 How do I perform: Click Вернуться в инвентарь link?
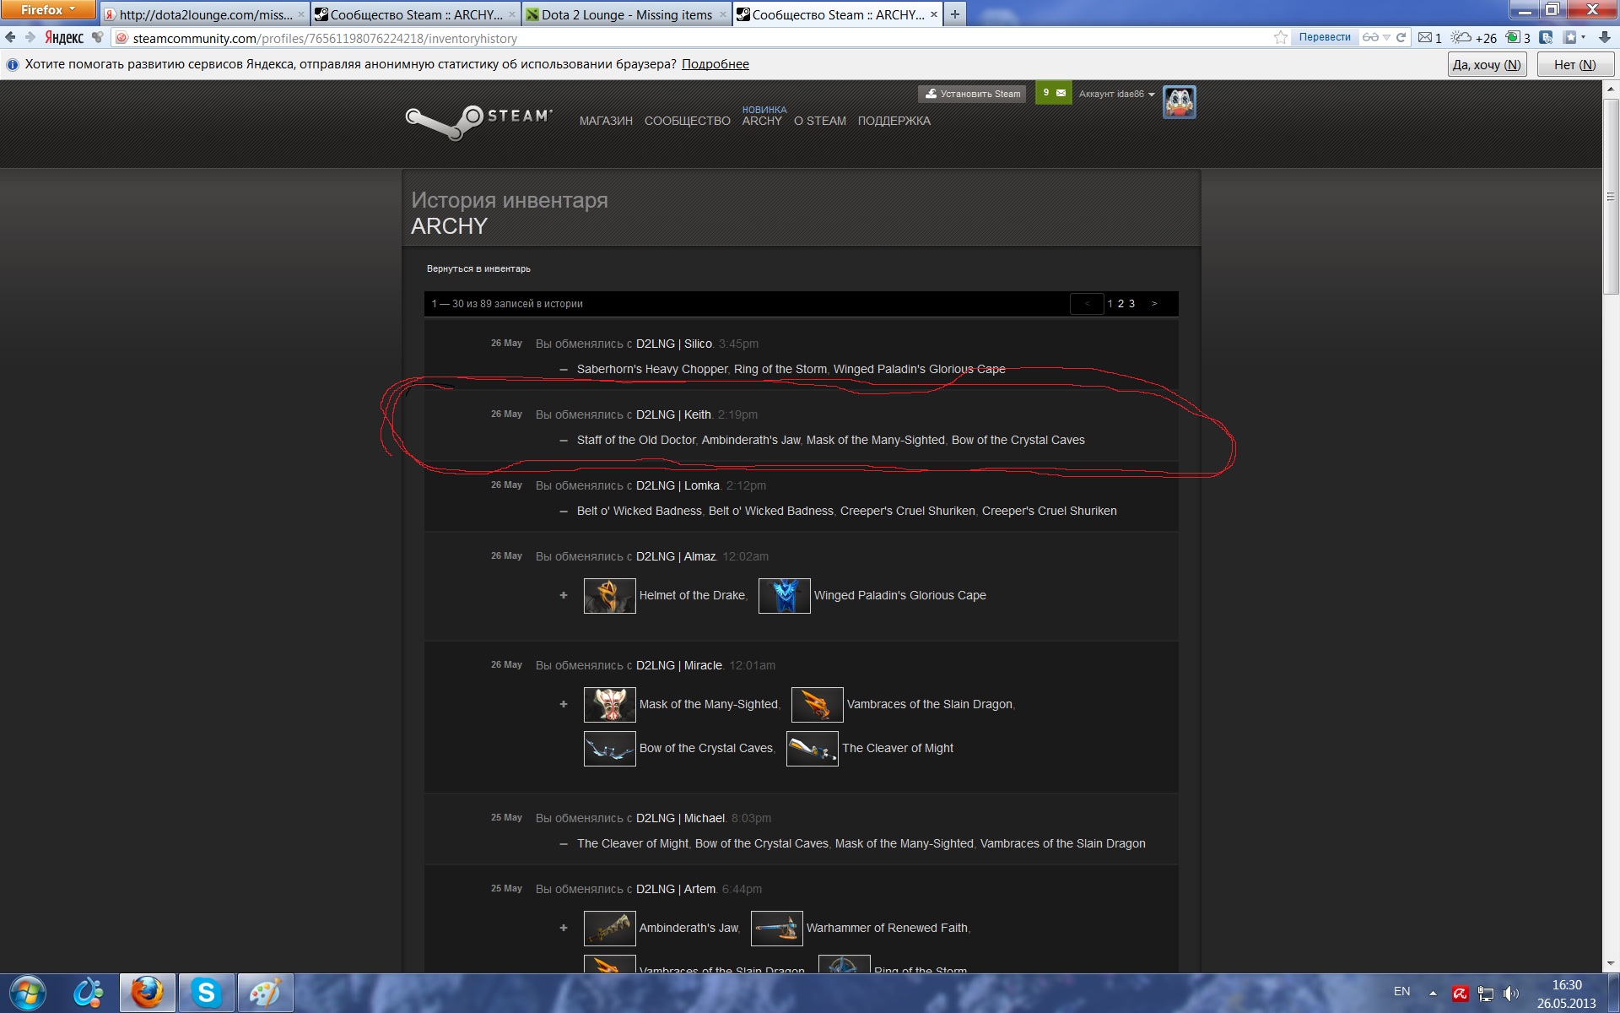[478, 268]
